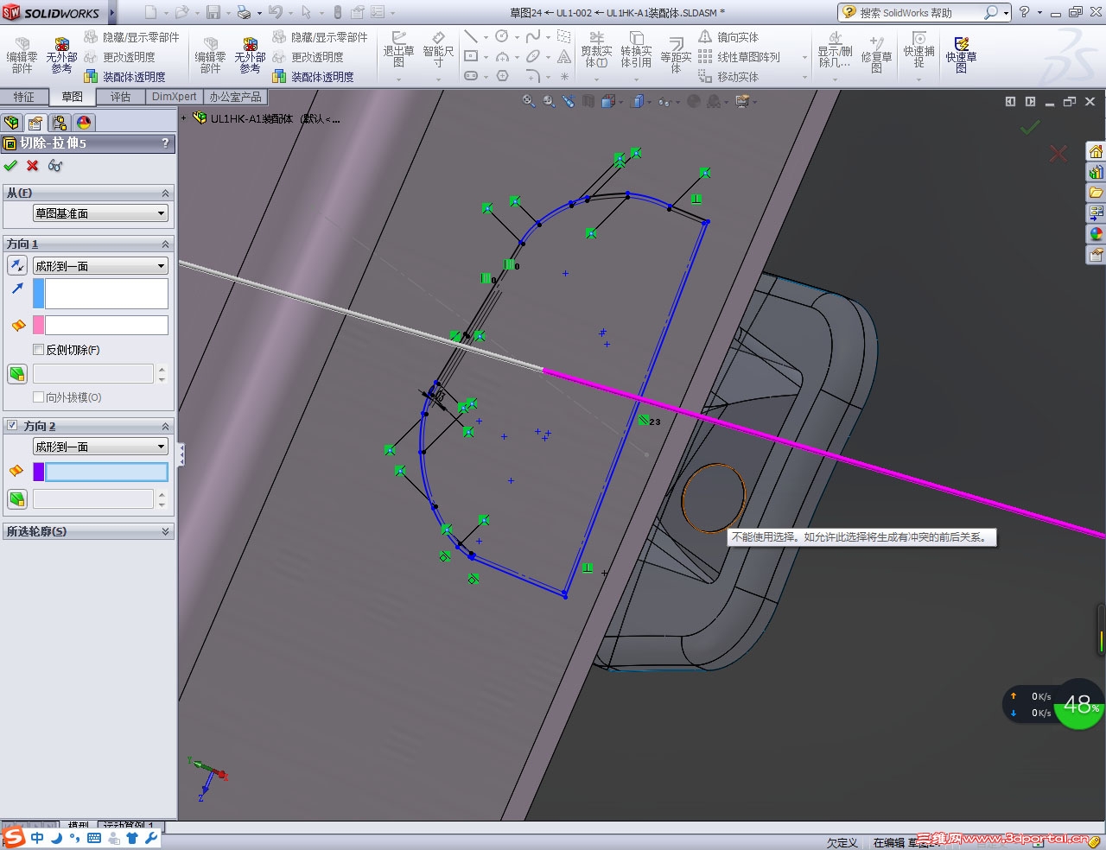
Task: Click the draft on/off button in 方向 2
Action: click(17, 499)
